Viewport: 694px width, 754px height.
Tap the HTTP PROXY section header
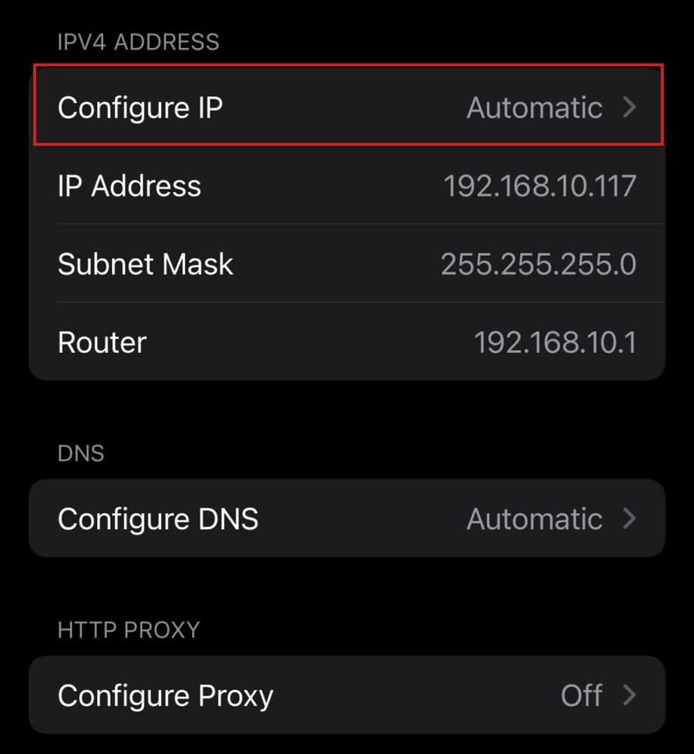(128, 629)
